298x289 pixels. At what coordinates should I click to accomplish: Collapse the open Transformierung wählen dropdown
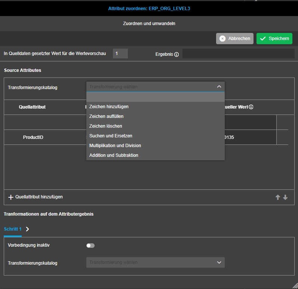[219, 86]
